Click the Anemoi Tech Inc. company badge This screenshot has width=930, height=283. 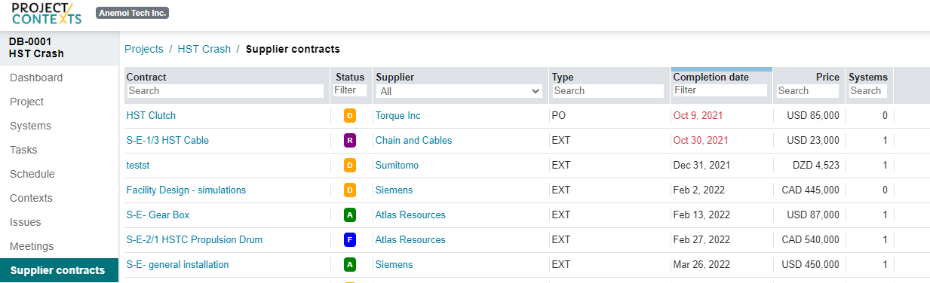pos(133,13)
